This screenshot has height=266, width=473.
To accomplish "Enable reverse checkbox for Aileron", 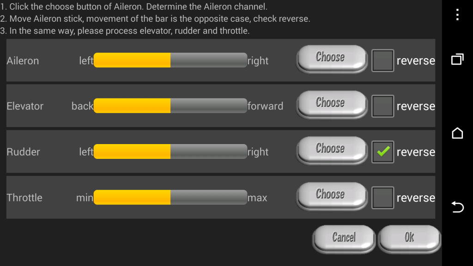I will (x=382, y=60).
